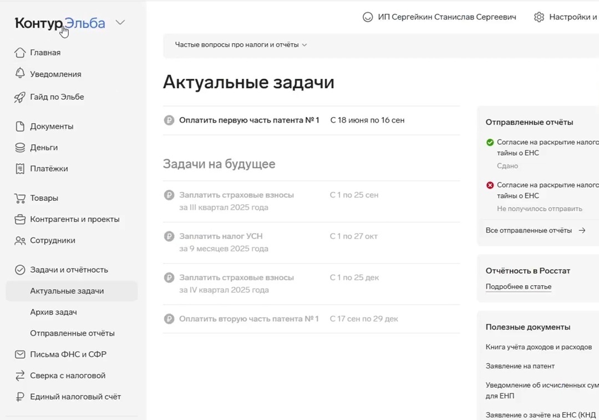The height and width of the screenshot is (420, 599).
Task: Click the gear icon next to Настройки
Action: click(x=539, y=17)
